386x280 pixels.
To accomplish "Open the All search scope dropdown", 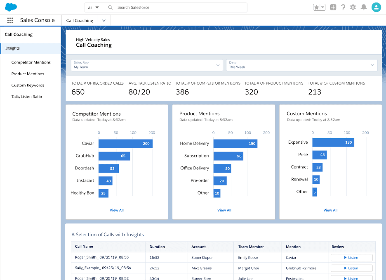I will (x=93, y=7).
